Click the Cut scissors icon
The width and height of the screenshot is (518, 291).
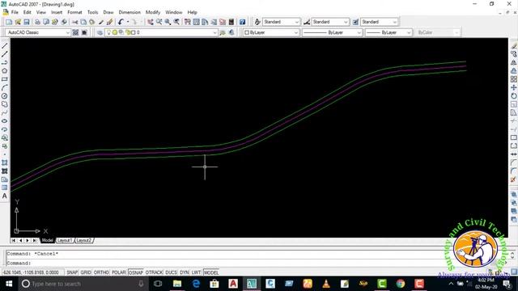[x=75, y=22]
